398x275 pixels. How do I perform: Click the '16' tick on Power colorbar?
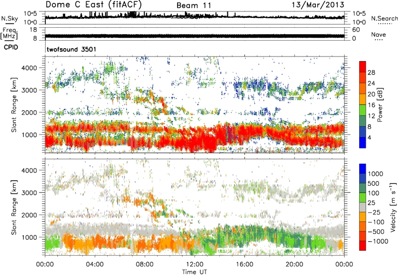tap(371, 105)
